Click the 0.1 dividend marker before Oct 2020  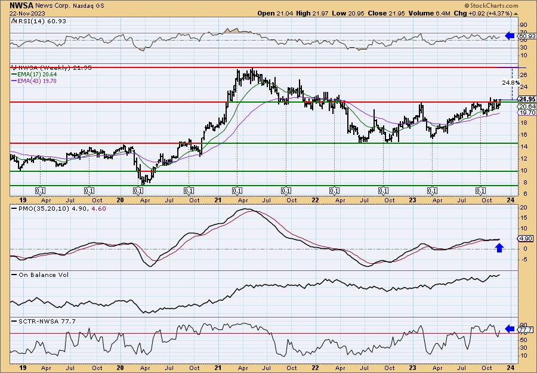point(189,191)
